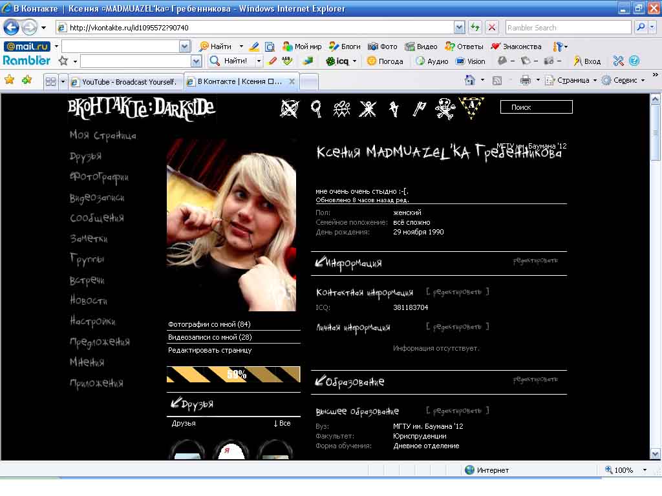Image resolution: width=662 pixels, height=496 pixels.
Task: Open Друзья in sidebar menu
Action: 86,156
